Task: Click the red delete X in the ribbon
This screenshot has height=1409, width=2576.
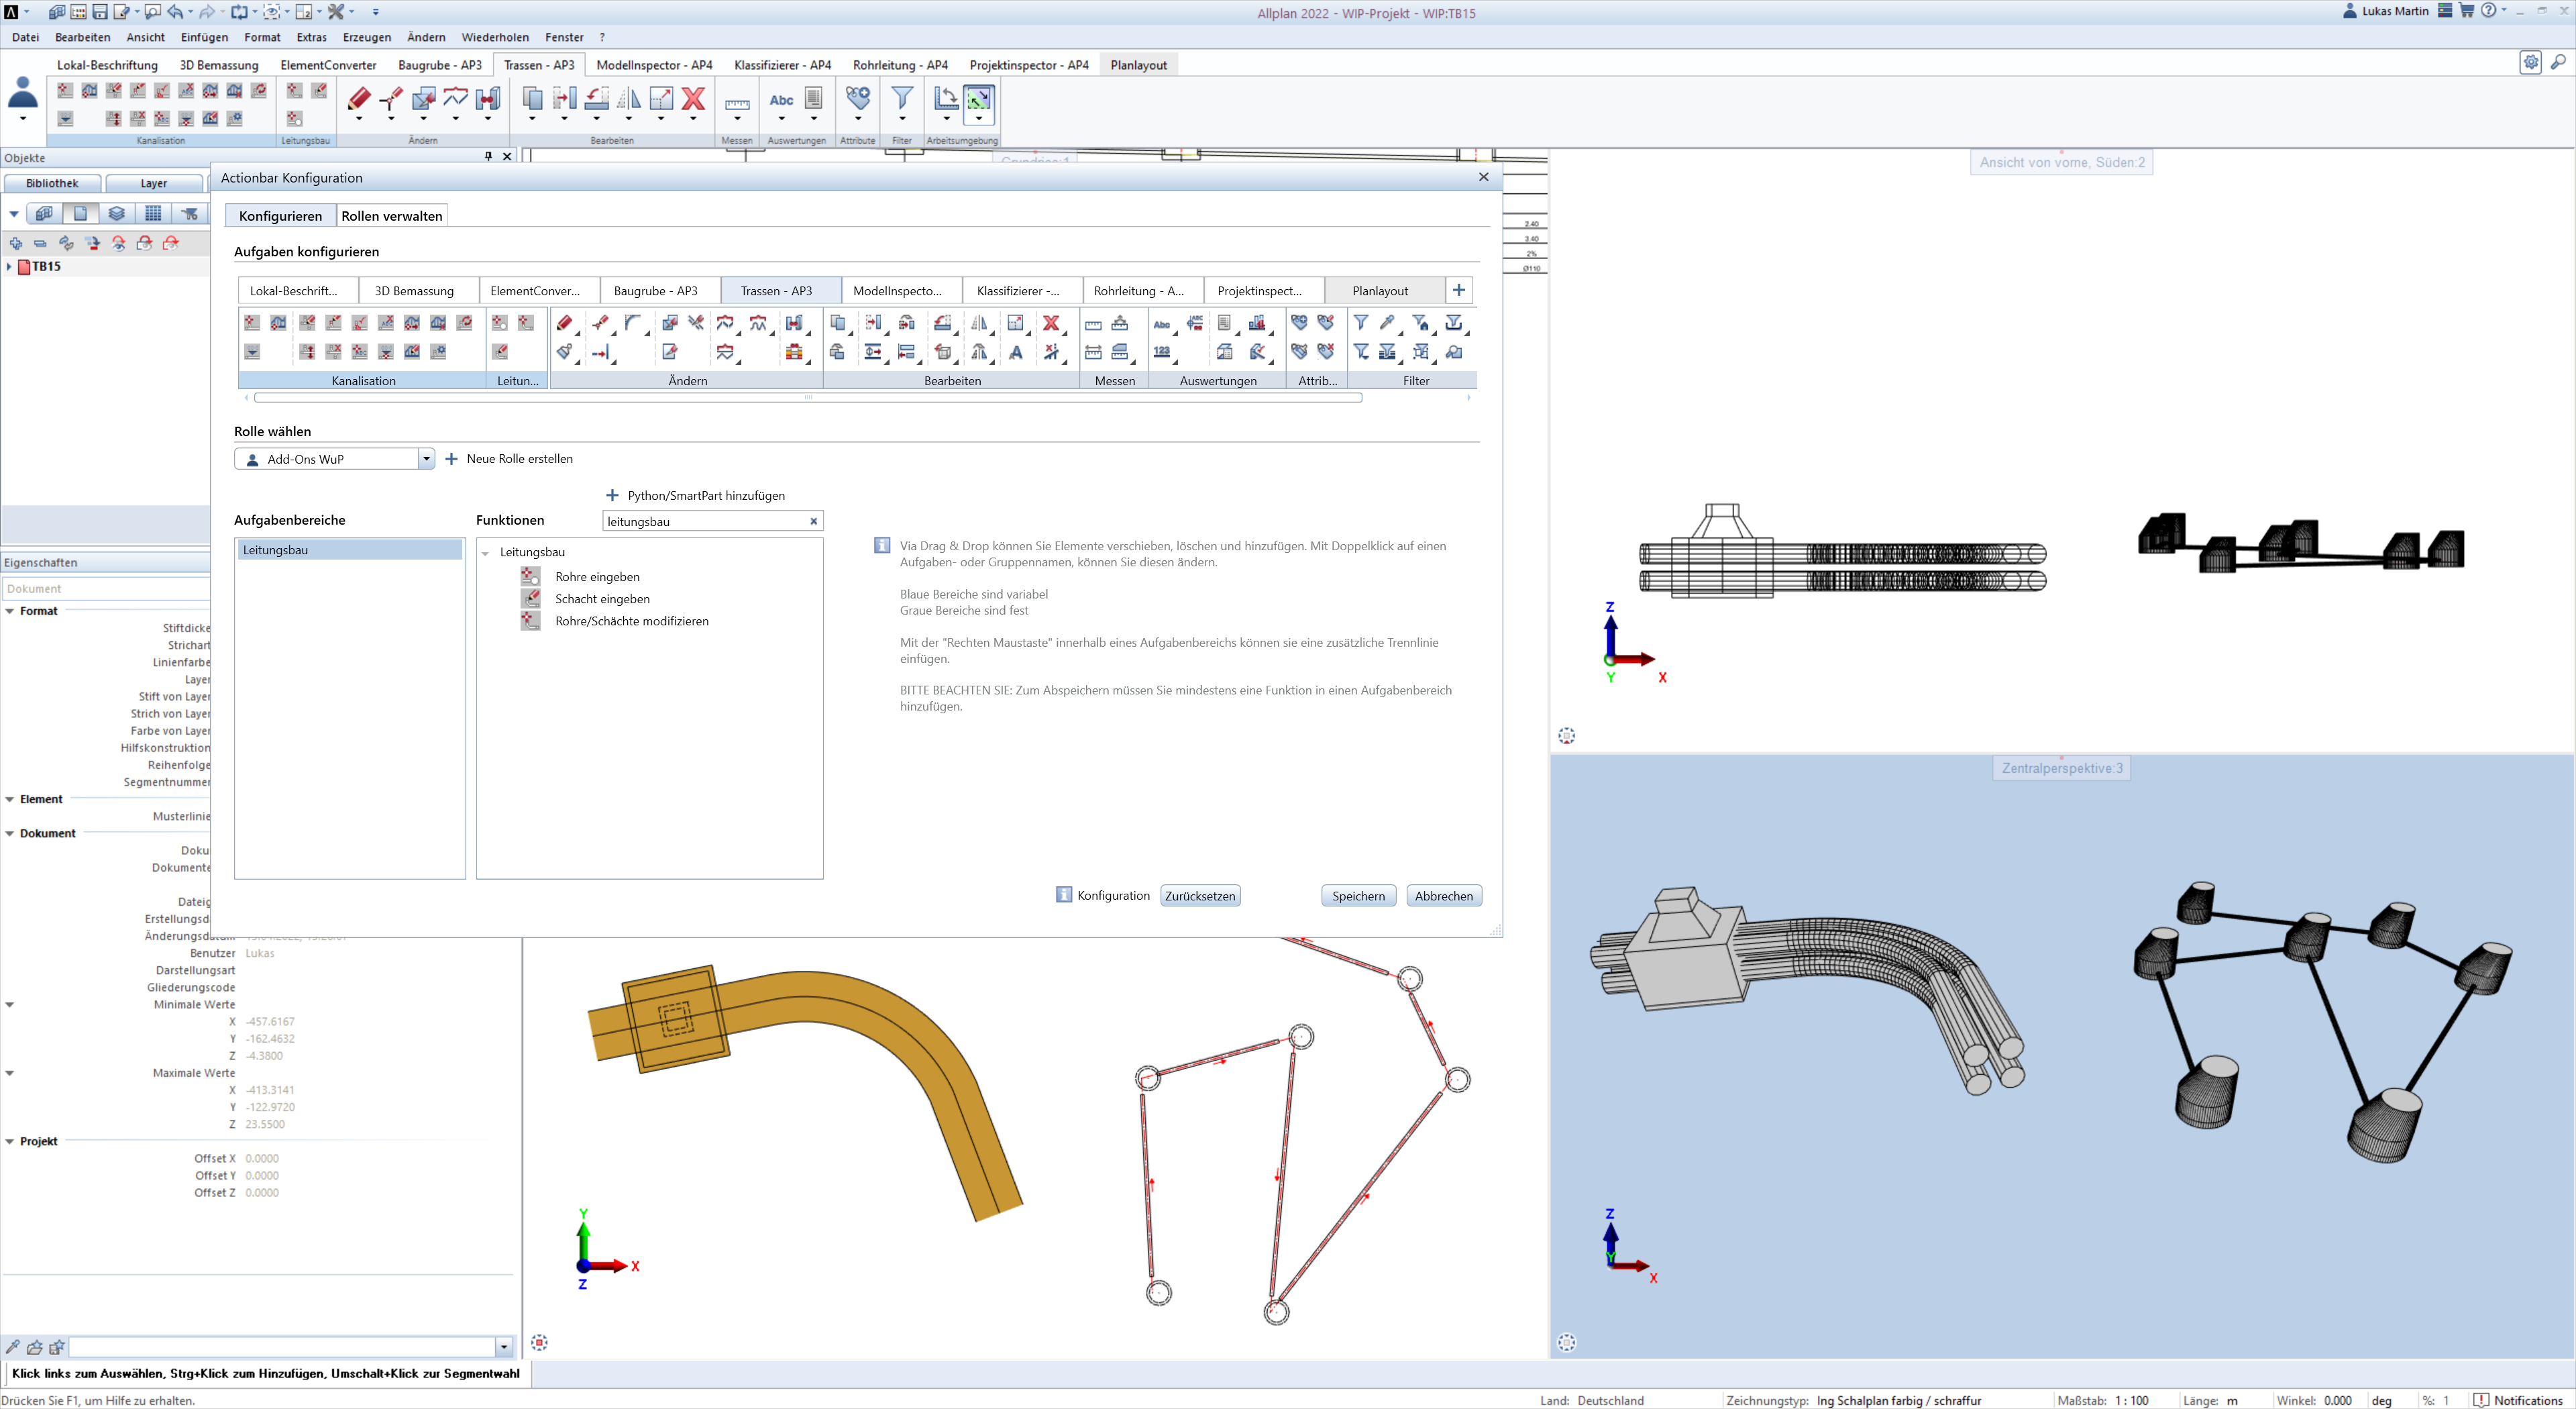Action: pos(693,98)
